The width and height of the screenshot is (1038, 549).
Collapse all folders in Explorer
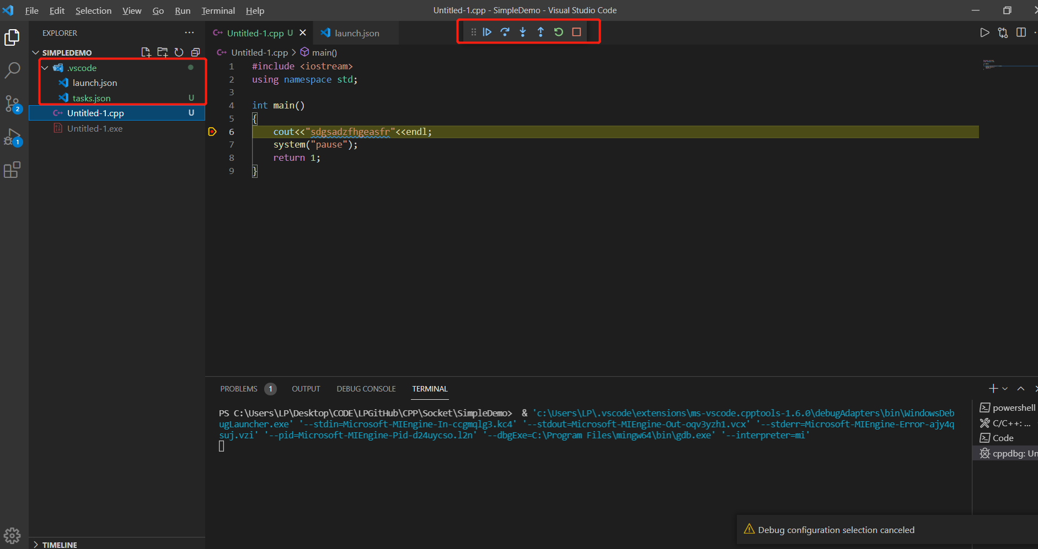click(195, 52)
